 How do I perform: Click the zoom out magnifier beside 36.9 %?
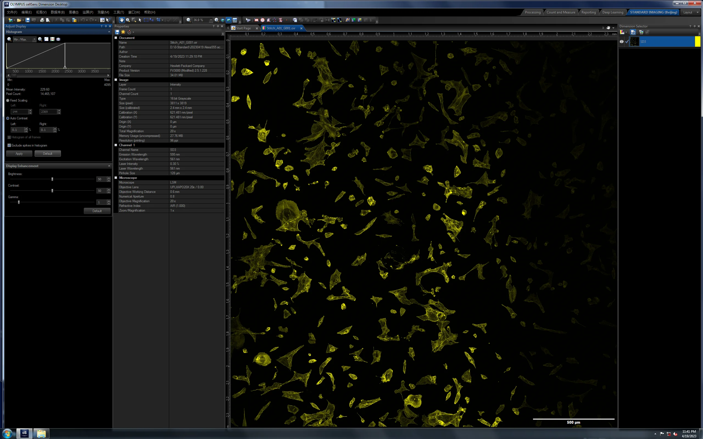point(189,20)
